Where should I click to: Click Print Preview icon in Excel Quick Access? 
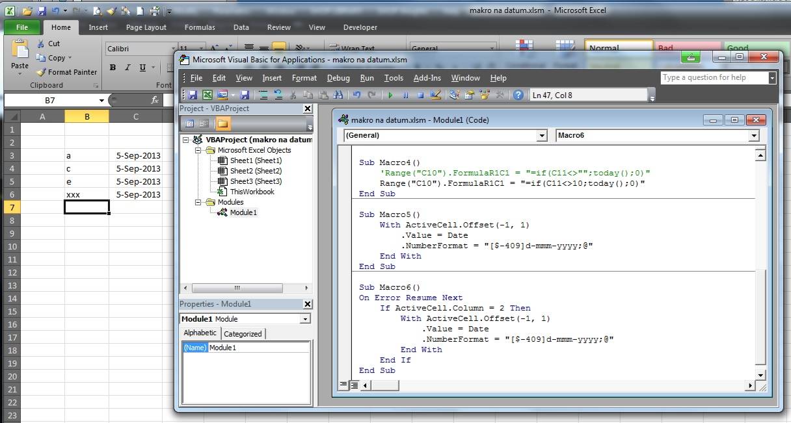pos(96,11)
